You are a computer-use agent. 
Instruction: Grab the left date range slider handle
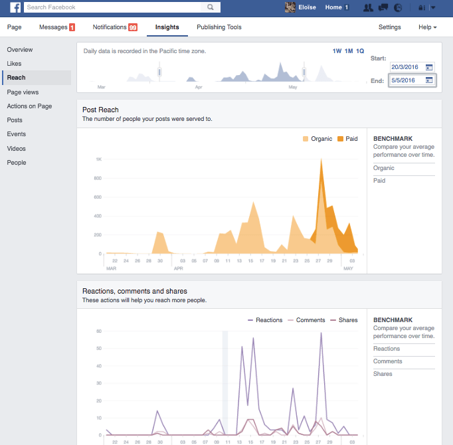pyautogui.click(x=159, y=71)
